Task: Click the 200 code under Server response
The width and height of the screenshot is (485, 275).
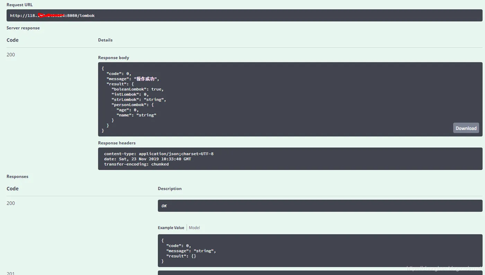Action: (11, 55)
